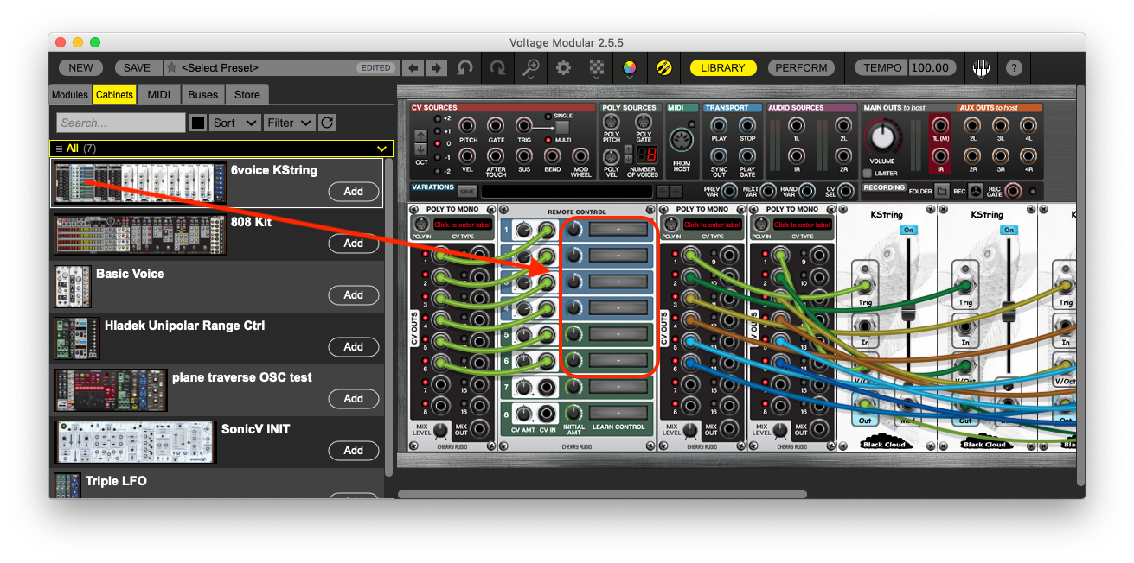Screen dimensions: 1134x563
Task: Open the settings gear icon
Action: 564,67
